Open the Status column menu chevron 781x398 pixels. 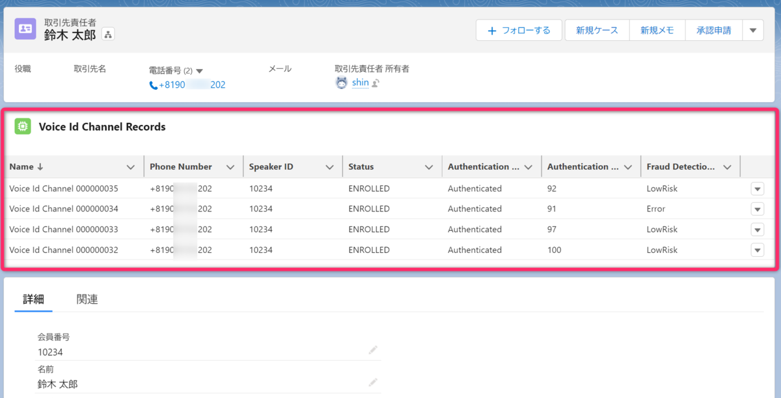click(429, 167)
